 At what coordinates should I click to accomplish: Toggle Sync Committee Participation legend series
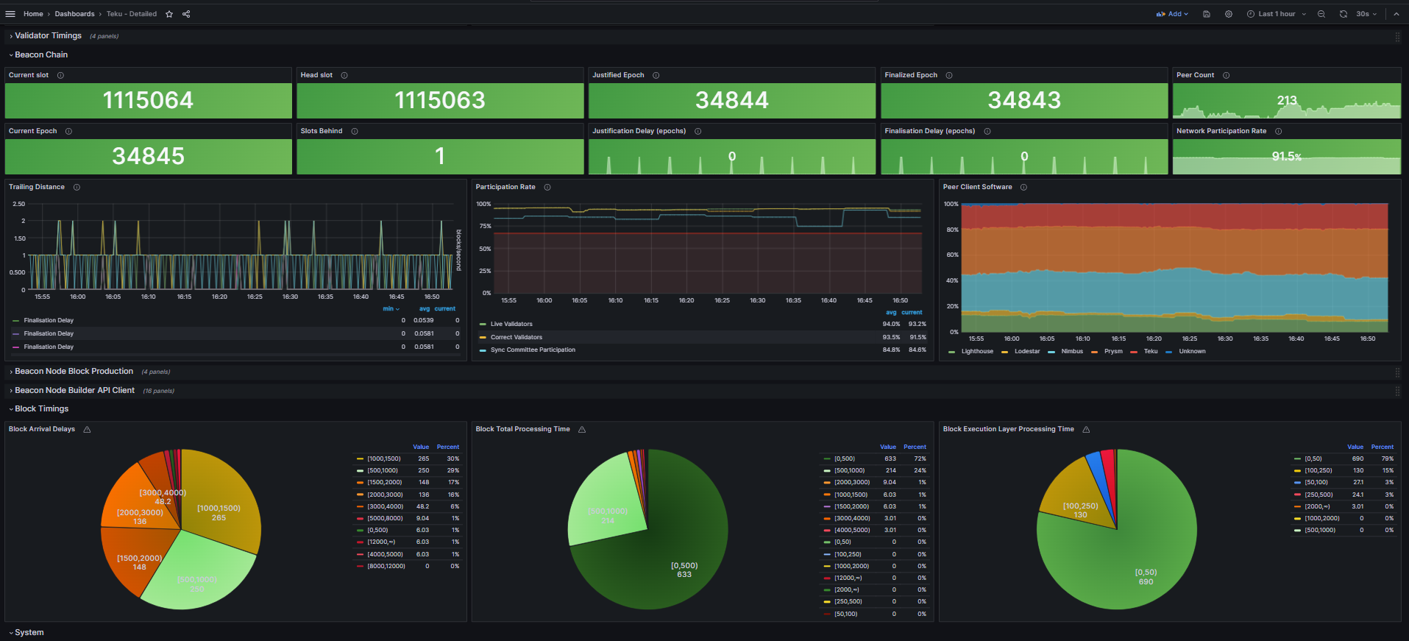(x=533, y=350)
